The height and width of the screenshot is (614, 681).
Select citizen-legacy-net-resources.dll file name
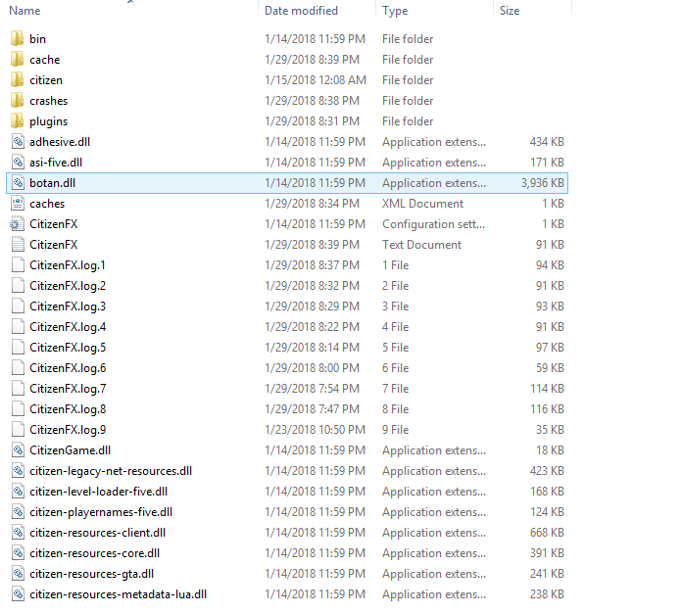[x=111, y=471]
